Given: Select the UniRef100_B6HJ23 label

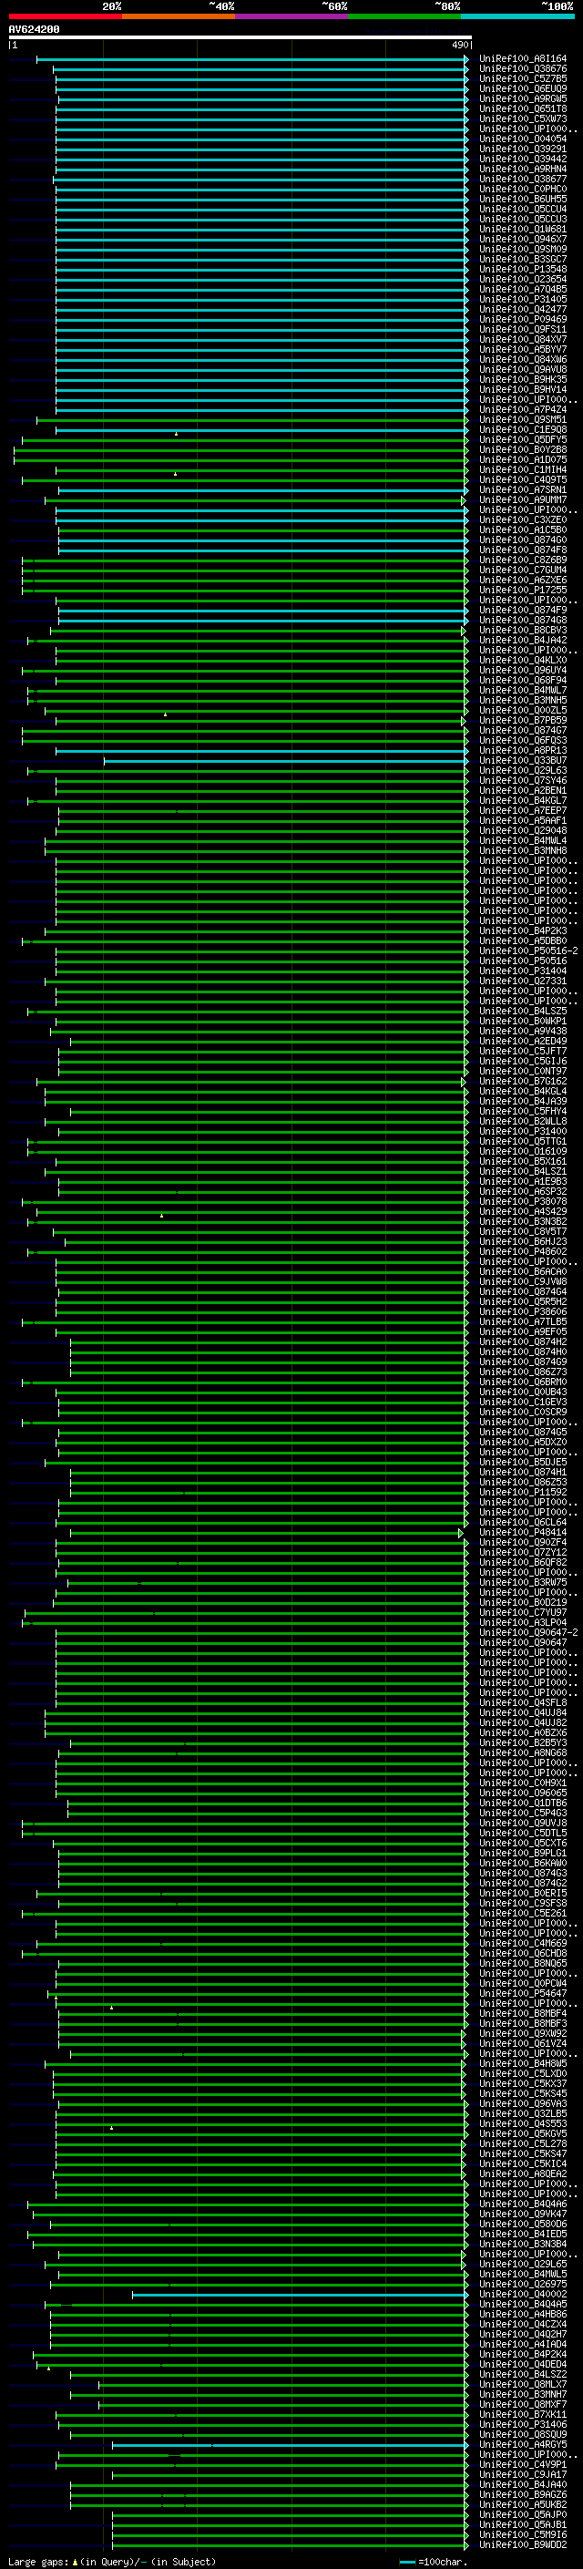Looking at the screenshot, I should pos(523,1241).
